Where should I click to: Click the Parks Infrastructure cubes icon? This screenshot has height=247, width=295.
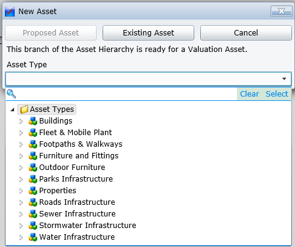(x=33, y=179)
